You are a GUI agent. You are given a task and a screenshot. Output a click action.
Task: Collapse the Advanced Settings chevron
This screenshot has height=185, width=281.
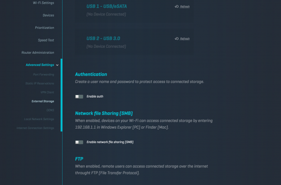57,65
